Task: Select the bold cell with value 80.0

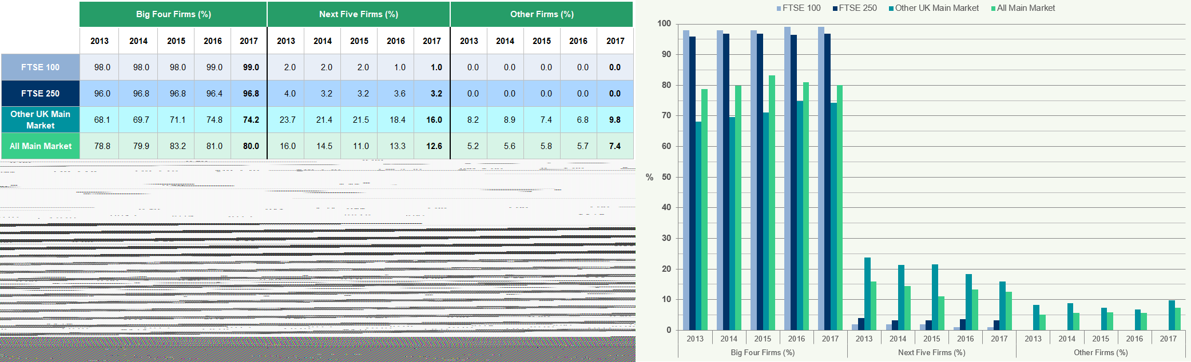Action: (x=249, y=146)
